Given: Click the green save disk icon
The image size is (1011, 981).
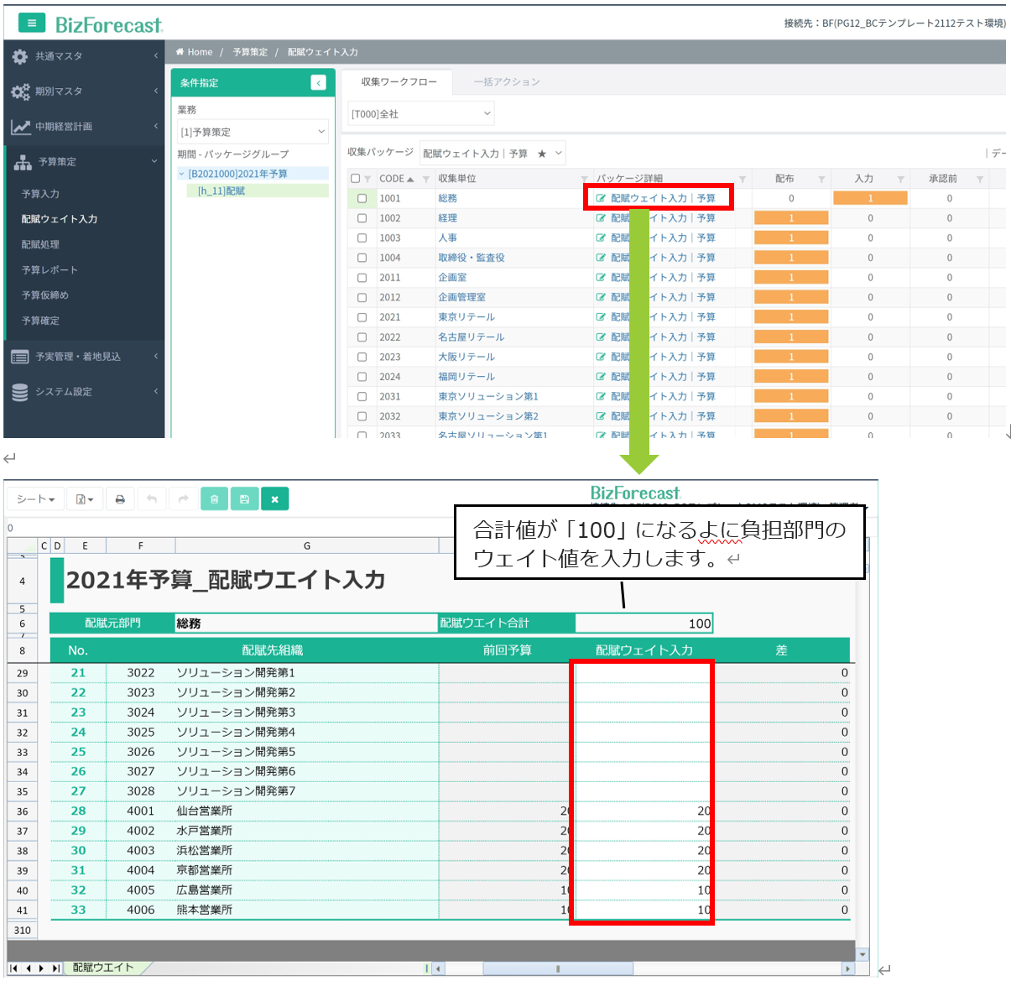Looking at the screenshot, I should point(244,499).
